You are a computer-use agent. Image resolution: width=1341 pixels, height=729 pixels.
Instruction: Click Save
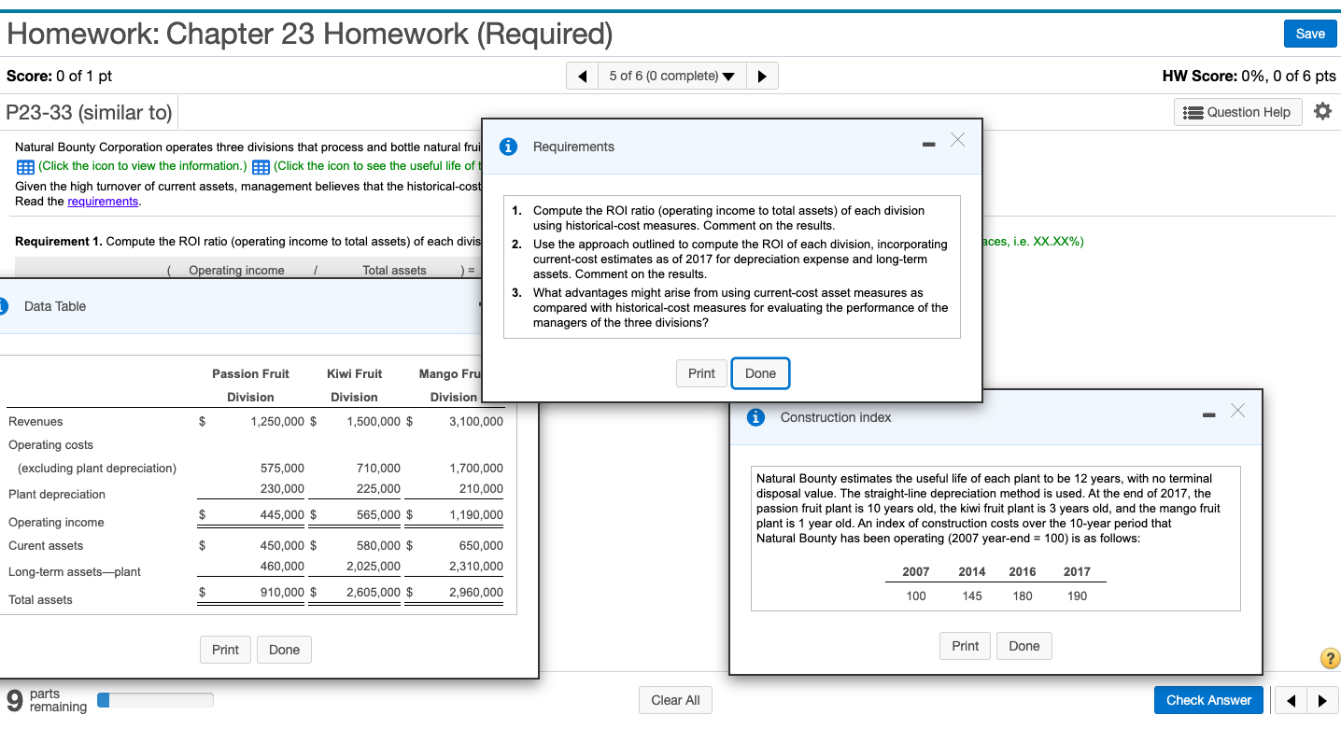[x=1309, y=34]
